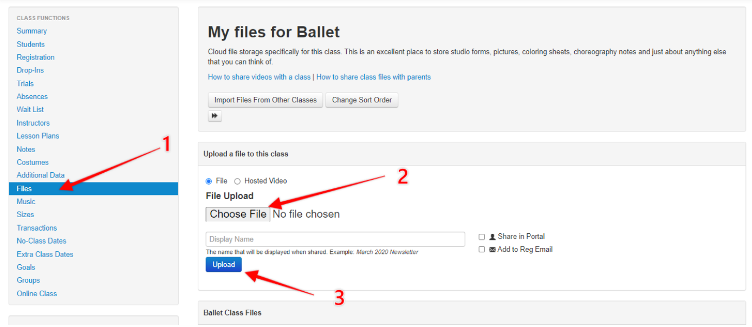Open the Wait List page
This screenshot has width=752, height=327.
pyautogui.click(x=30, y=109)
